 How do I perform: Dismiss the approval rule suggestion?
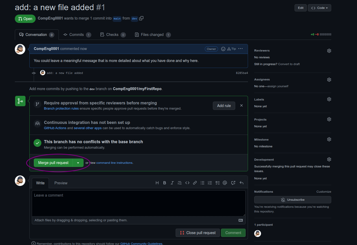241,105
